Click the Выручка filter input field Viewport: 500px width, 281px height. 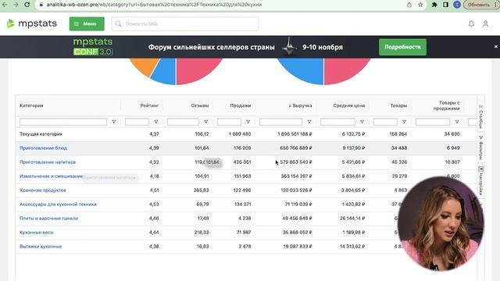pos(280,122)
